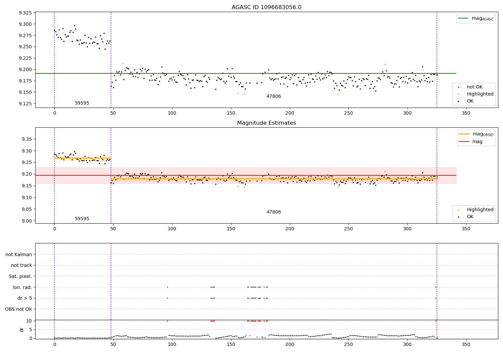
Task: Click the red 'not OK' legend marker
Action: (458, 87)
